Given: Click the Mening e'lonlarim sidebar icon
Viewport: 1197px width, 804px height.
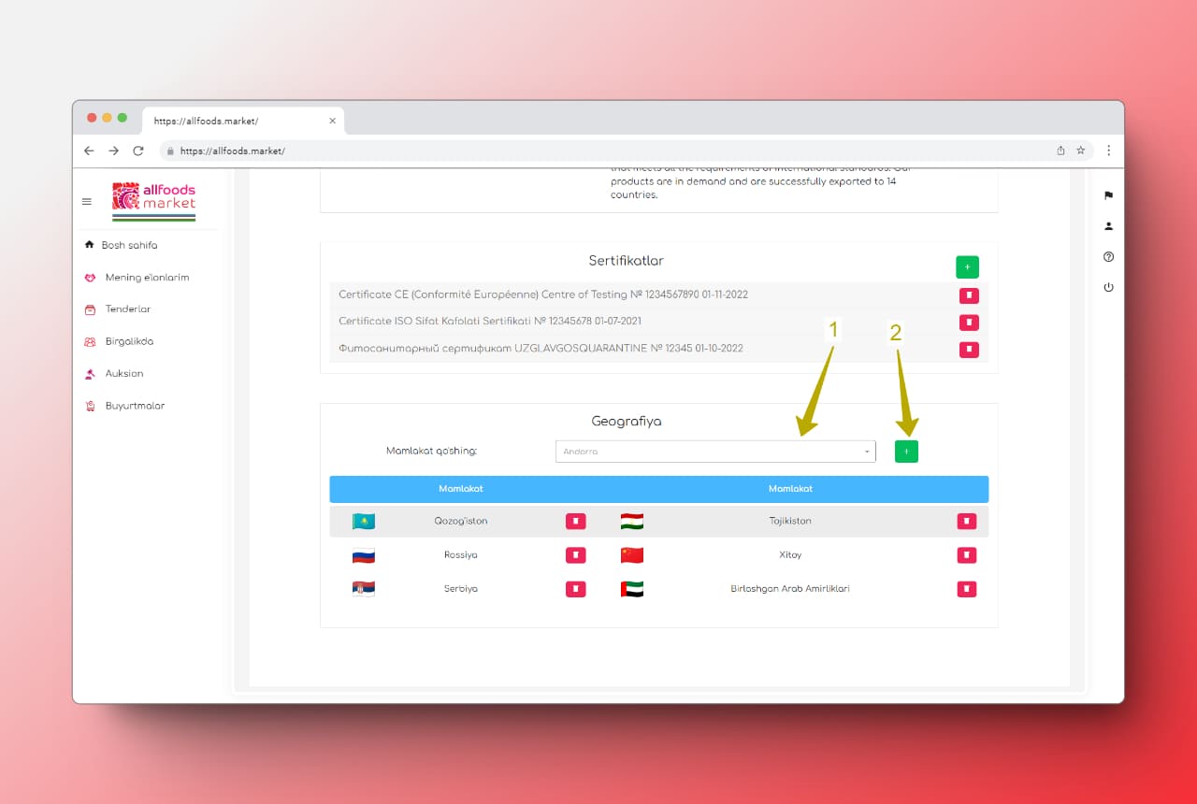Looking at the screenshot, I should click(90, 278).
